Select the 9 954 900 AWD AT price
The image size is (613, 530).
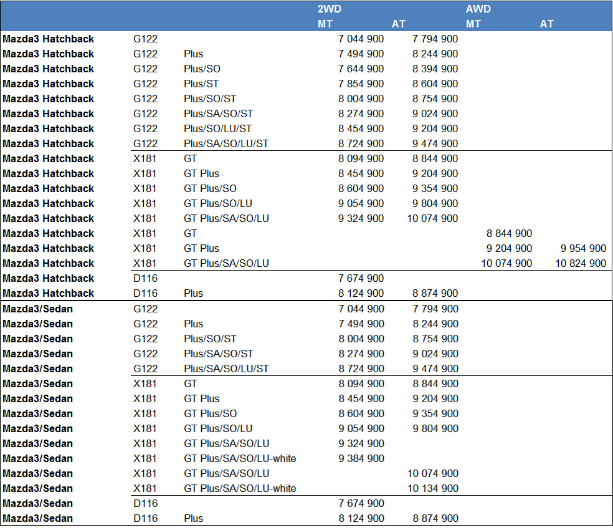coord(583,249)
